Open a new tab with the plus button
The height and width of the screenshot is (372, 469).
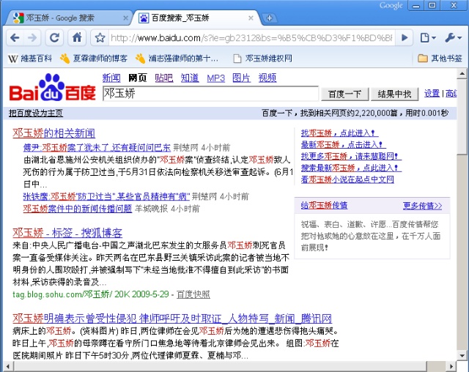tap(269, 18)
